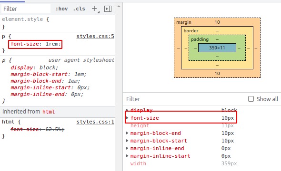Open the styles.css:5 source link

click(x=95, y=36)
